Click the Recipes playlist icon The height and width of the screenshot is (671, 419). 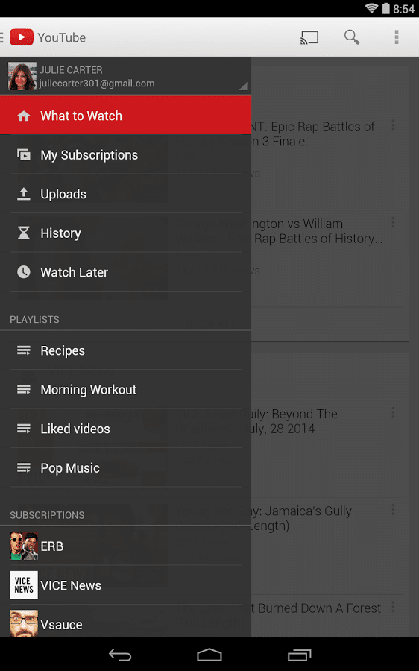point(24,350)
